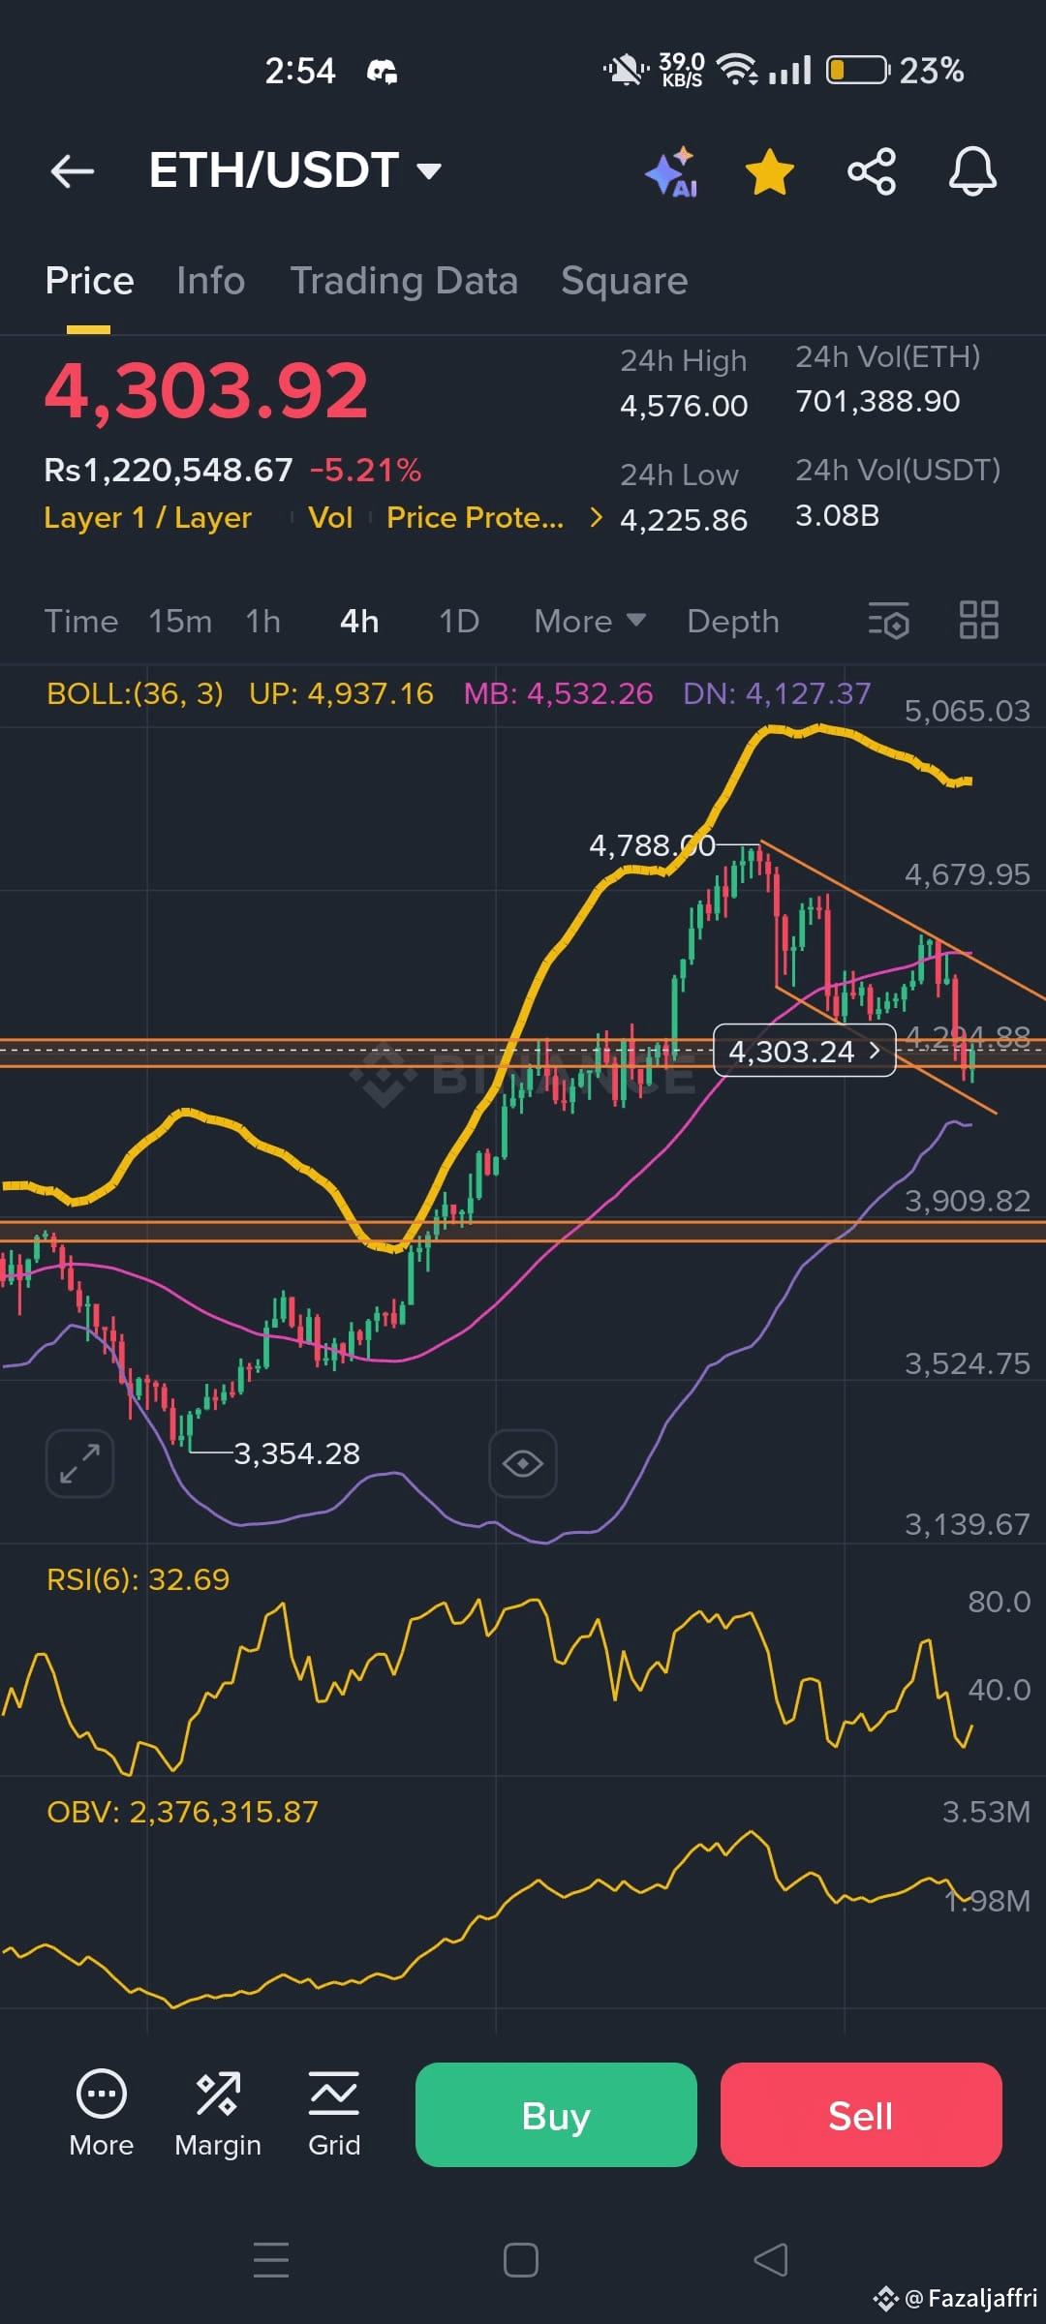1046x2324 pixels.
Task: Select the Time chart interval
Action: pyautogui.click(x=81, y=621)
